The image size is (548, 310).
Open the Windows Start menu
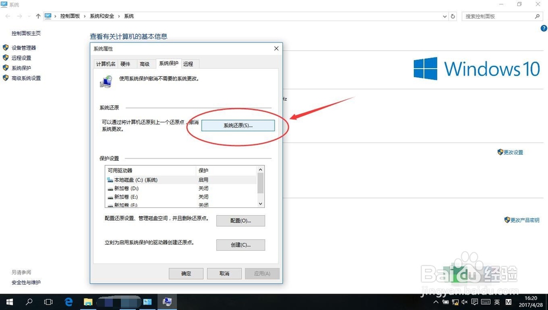[9, 302]
